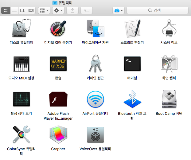The height and width of the screenshot is (160, 191).
Task: Click the 검색 search field
Action: (158, 10)
